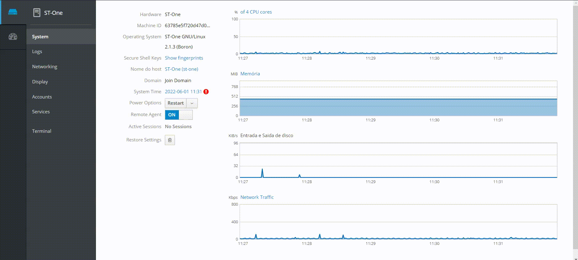Open the Services section
The width and height of the screenshot is (578, 260).
pyautogui.click(x=41, y=112)
